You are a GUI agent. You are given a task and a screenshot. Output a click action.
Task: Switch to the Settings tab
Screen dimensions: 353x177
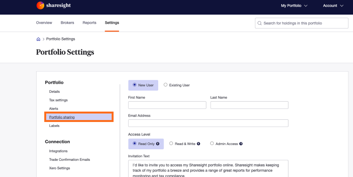112,23
